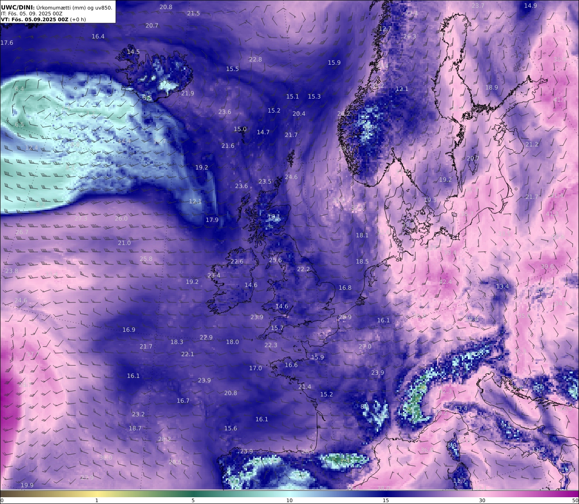Select the 22.8 value label

point(256,60)
